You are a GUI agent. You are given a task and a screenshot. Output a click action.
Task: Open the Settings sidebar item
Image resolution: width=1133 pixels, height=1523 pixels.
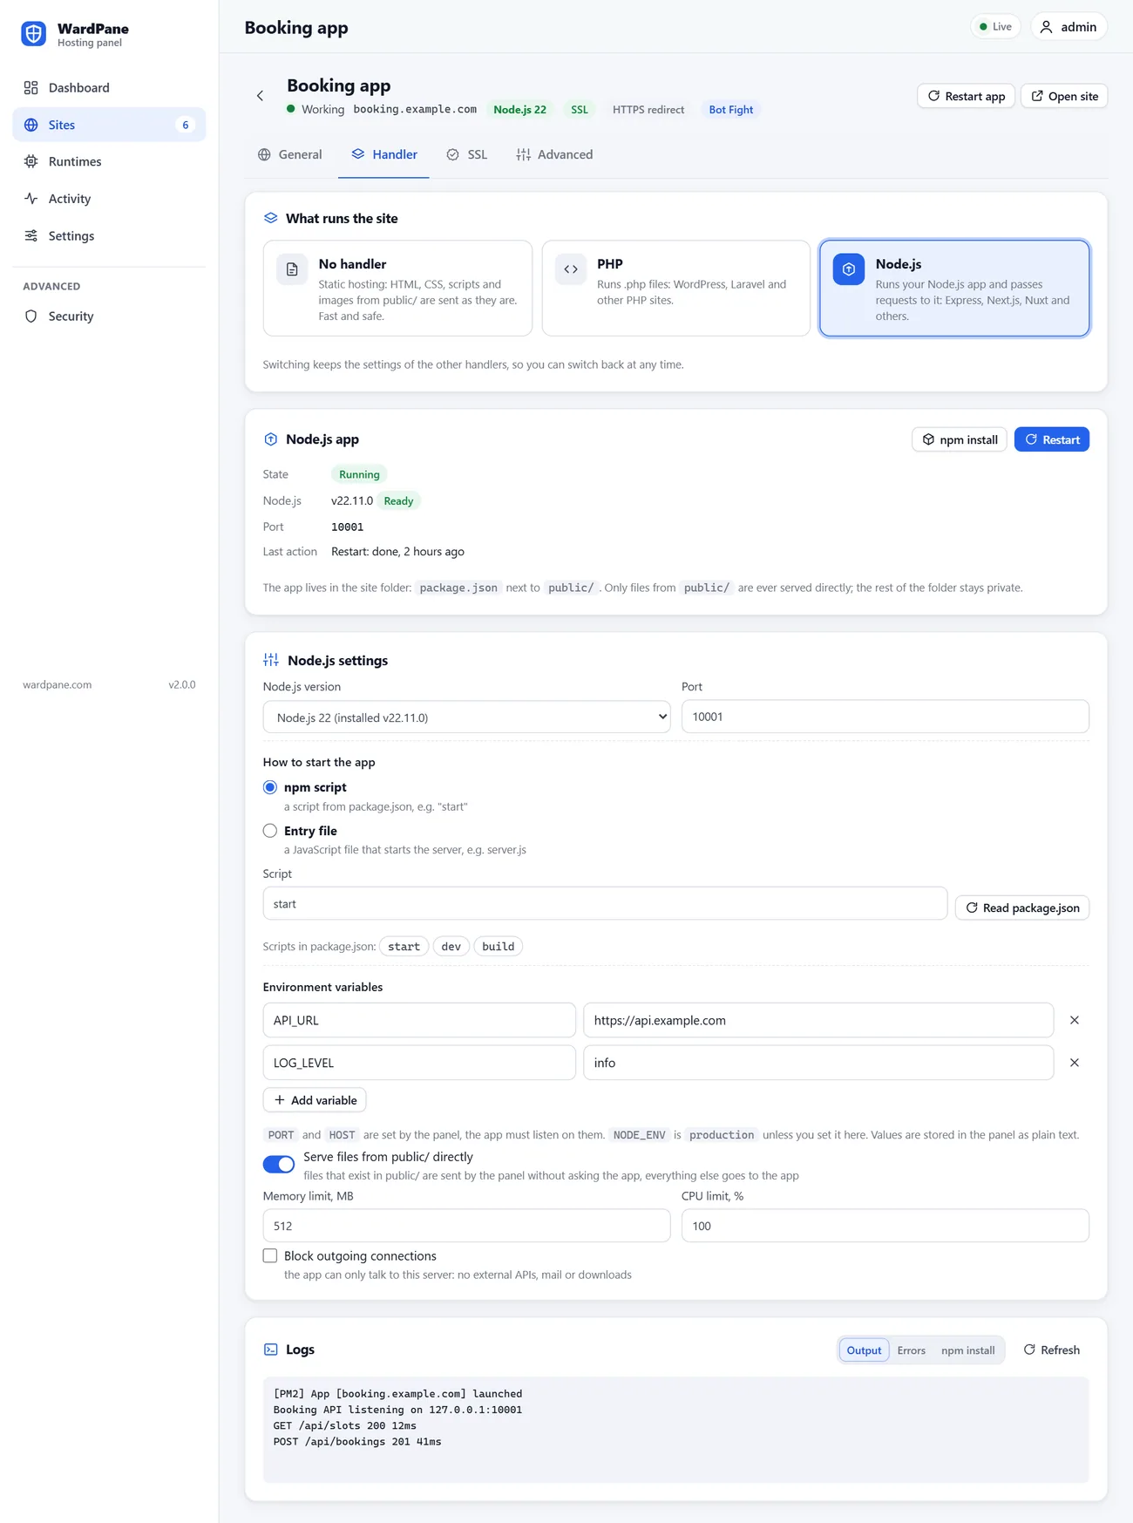(109, 236)
